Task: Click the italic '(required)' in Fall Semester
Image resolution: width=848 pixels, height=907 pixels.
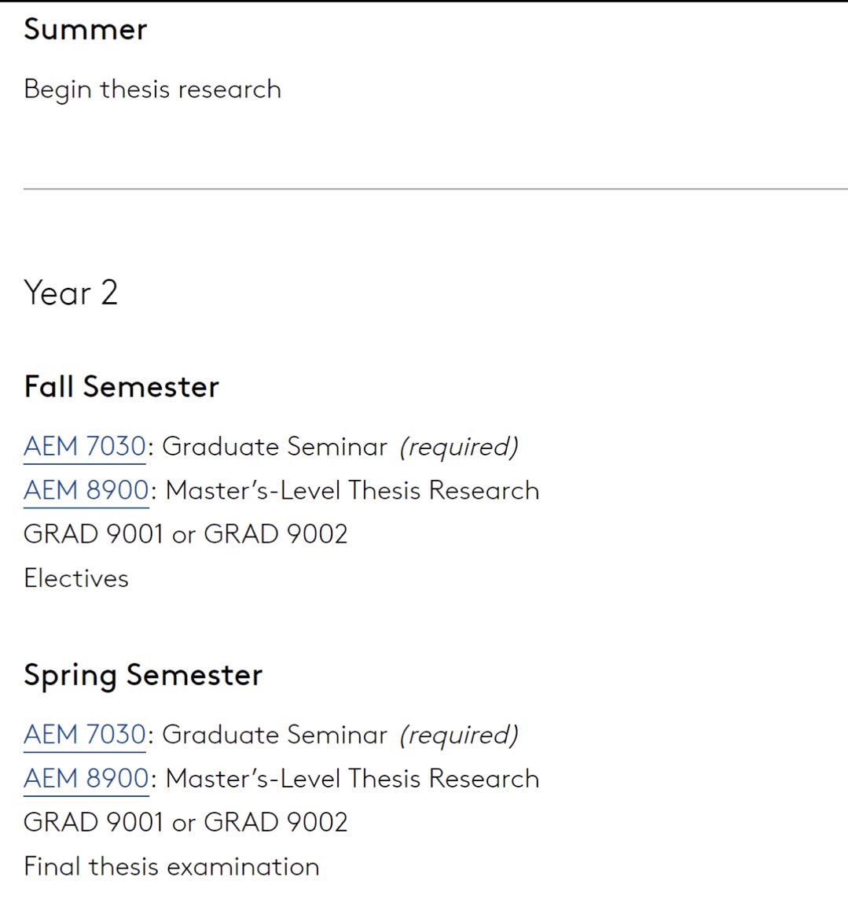Action: 459,447
